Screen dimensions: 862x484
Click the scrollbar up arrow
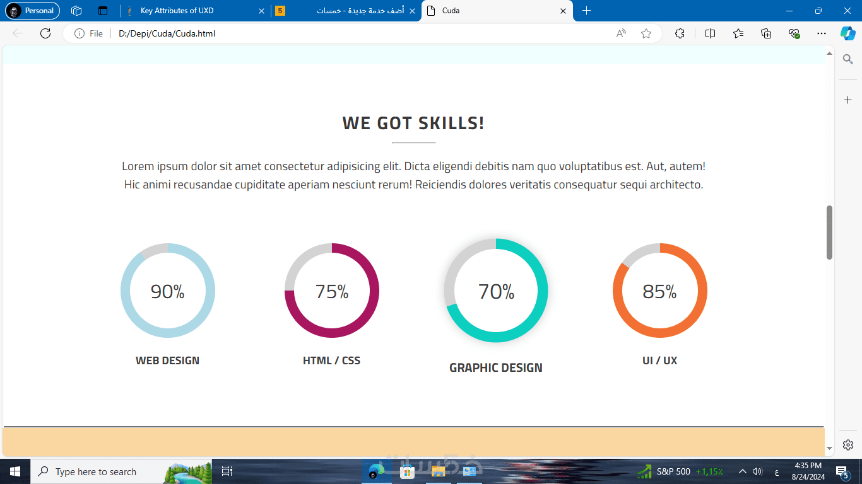point(829,54)
